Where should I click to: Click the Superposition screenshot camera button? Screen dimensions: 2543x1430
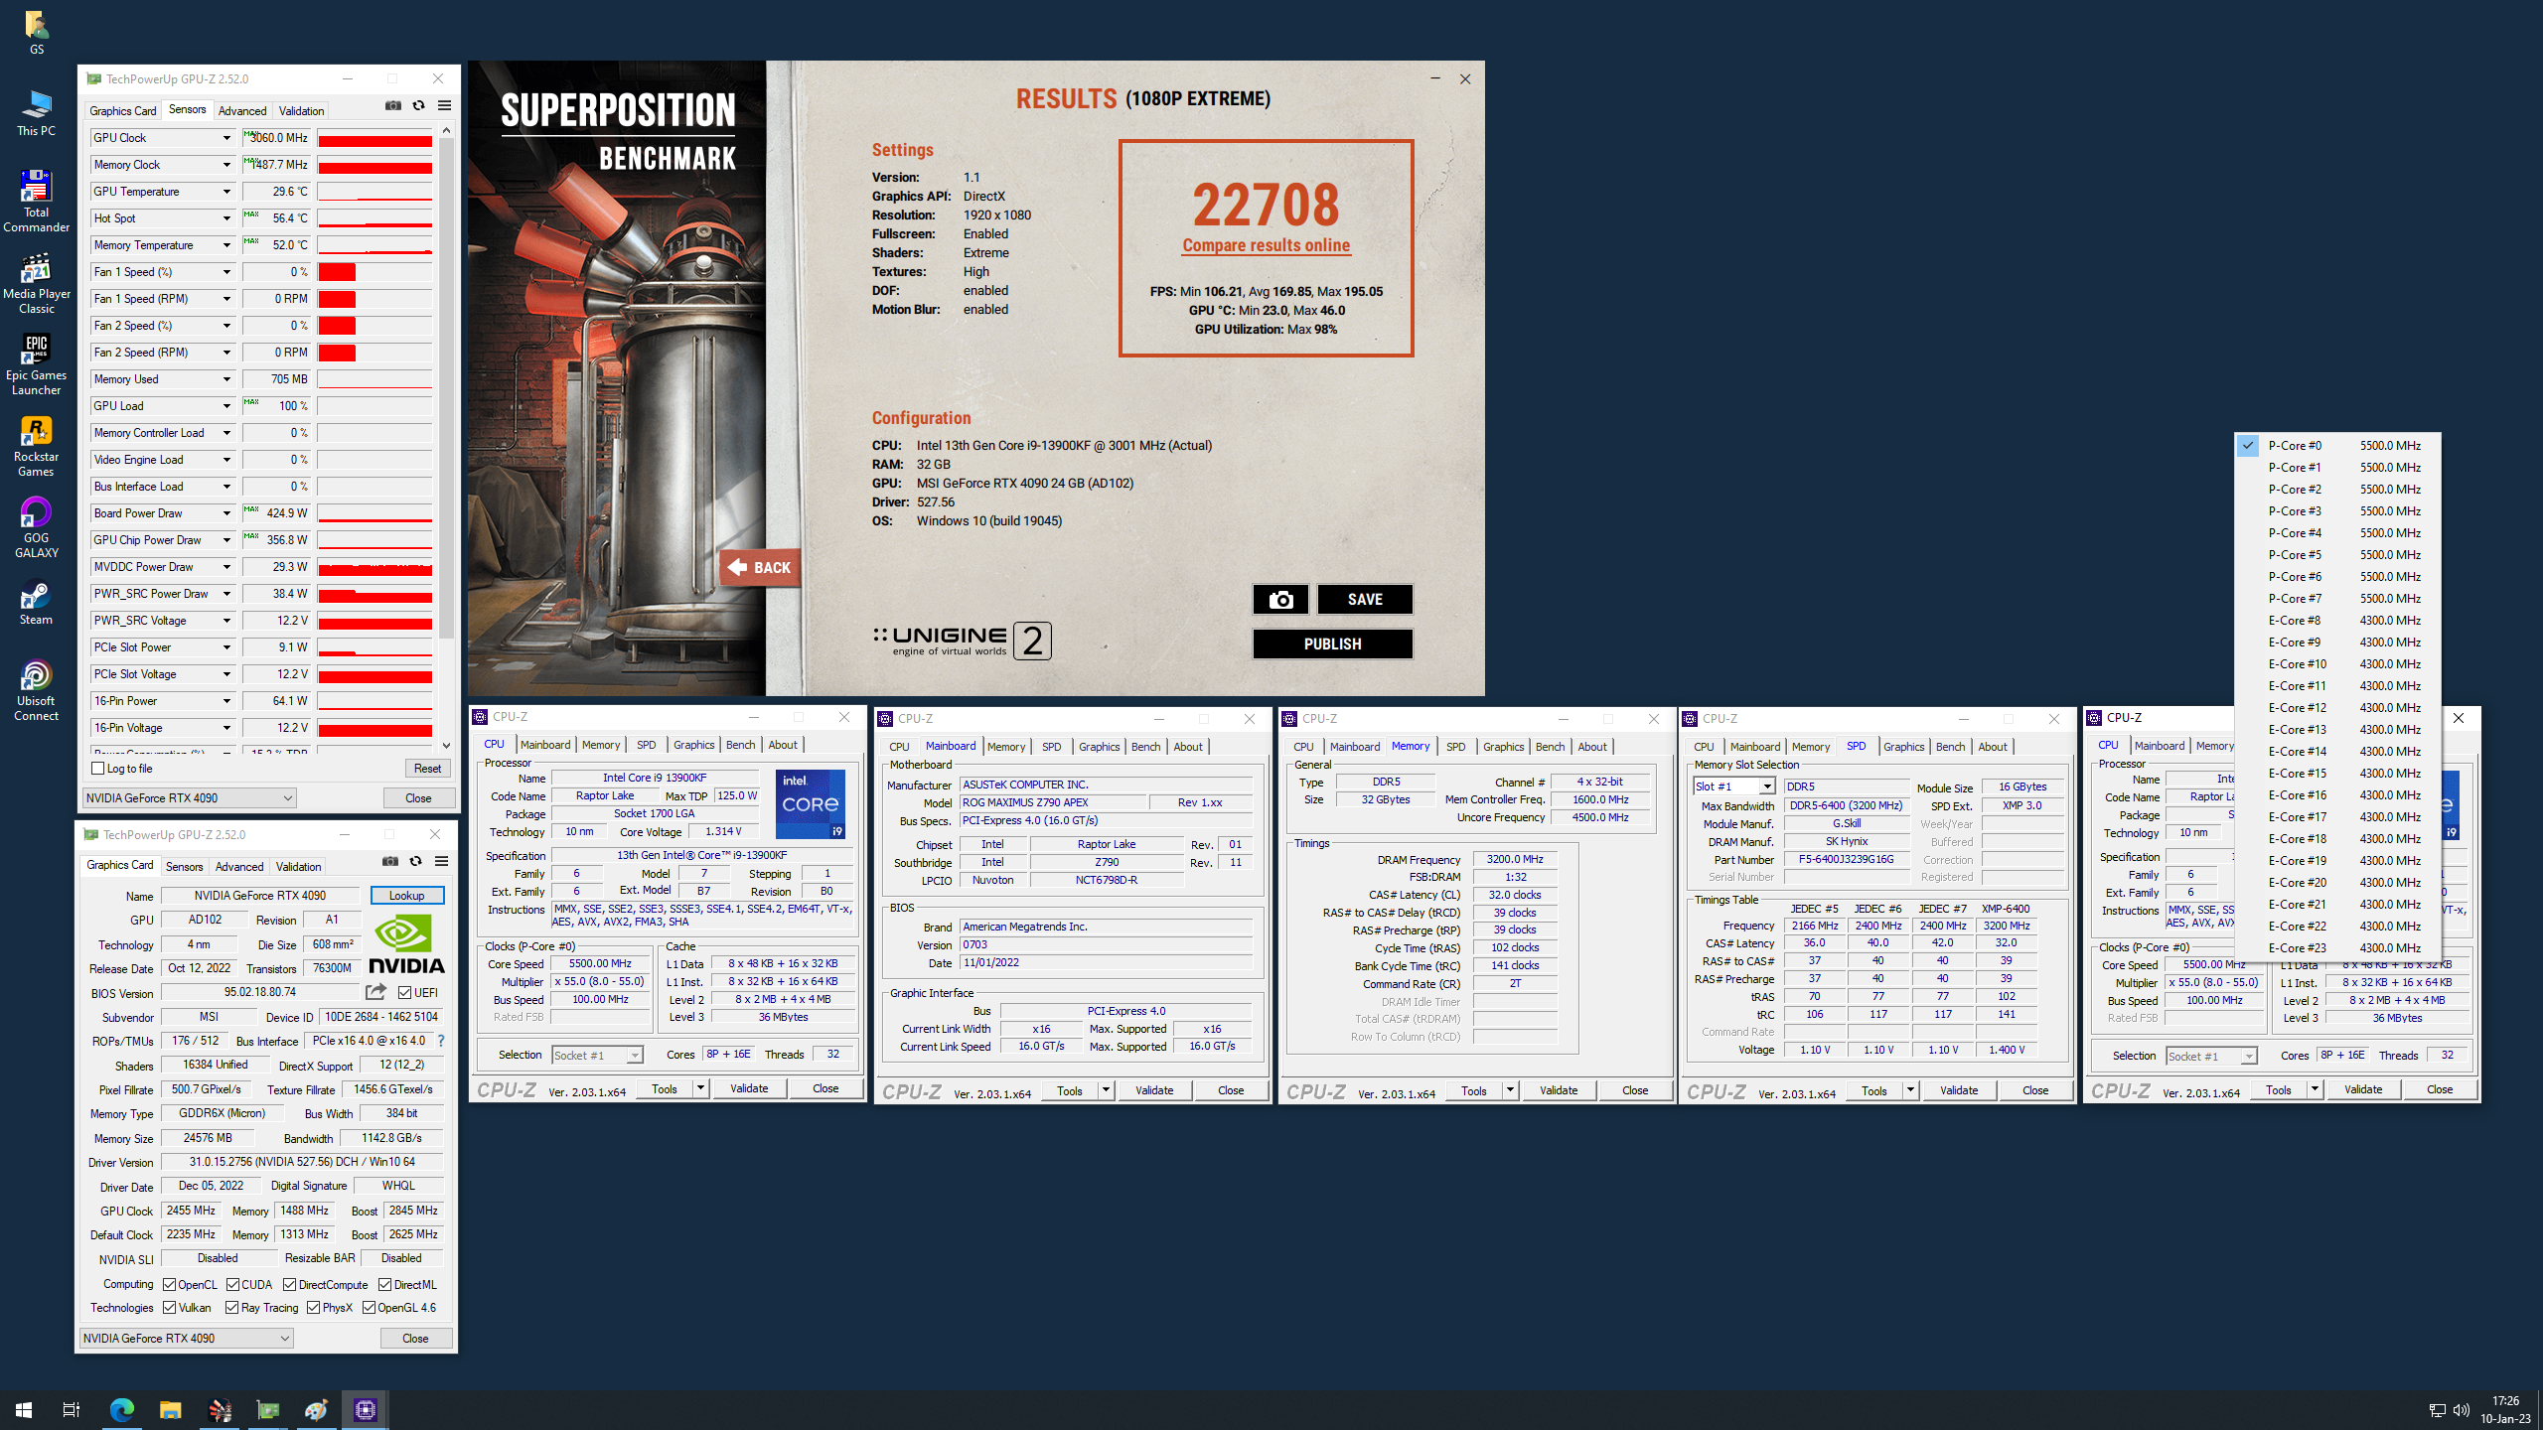[1280, 599]
